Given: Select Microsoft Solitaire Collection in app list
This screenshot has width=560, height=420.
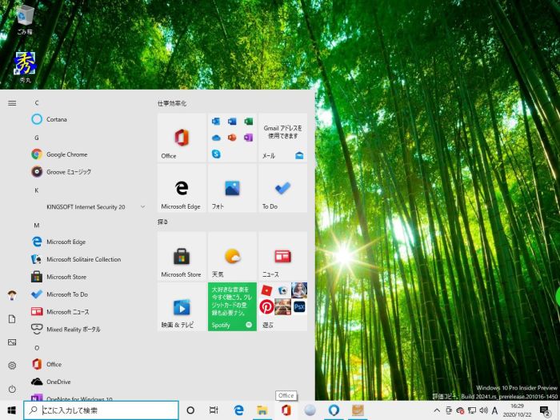Looking at the screenshot, I should coord(83,259).
